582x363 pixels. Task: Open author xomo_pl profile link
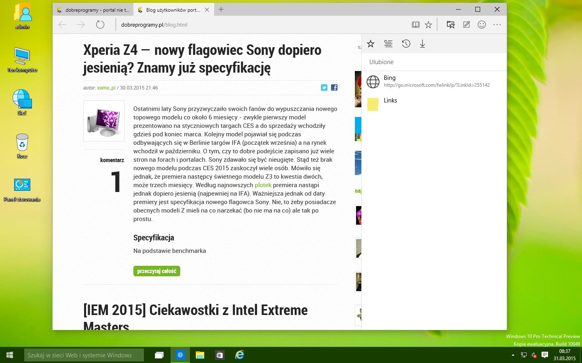[x=106, y=88]
